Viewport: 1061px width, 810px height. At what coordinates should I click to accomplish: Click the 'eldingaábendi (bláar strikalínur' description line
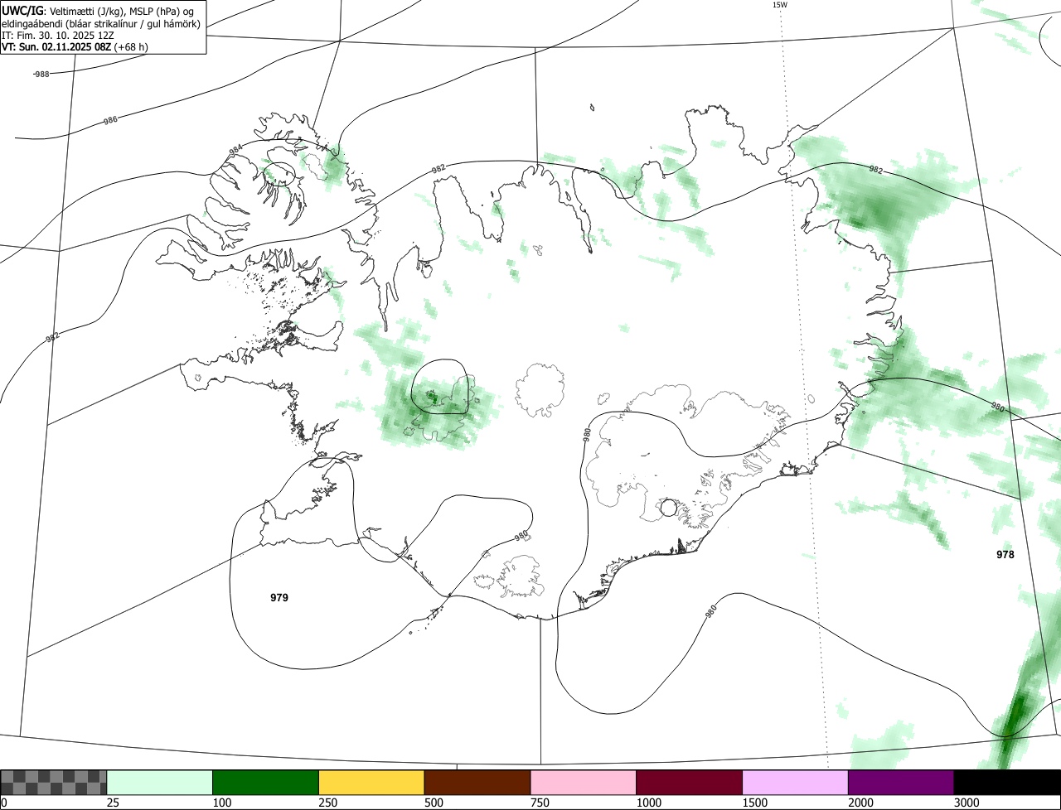[x=101, y=23]
